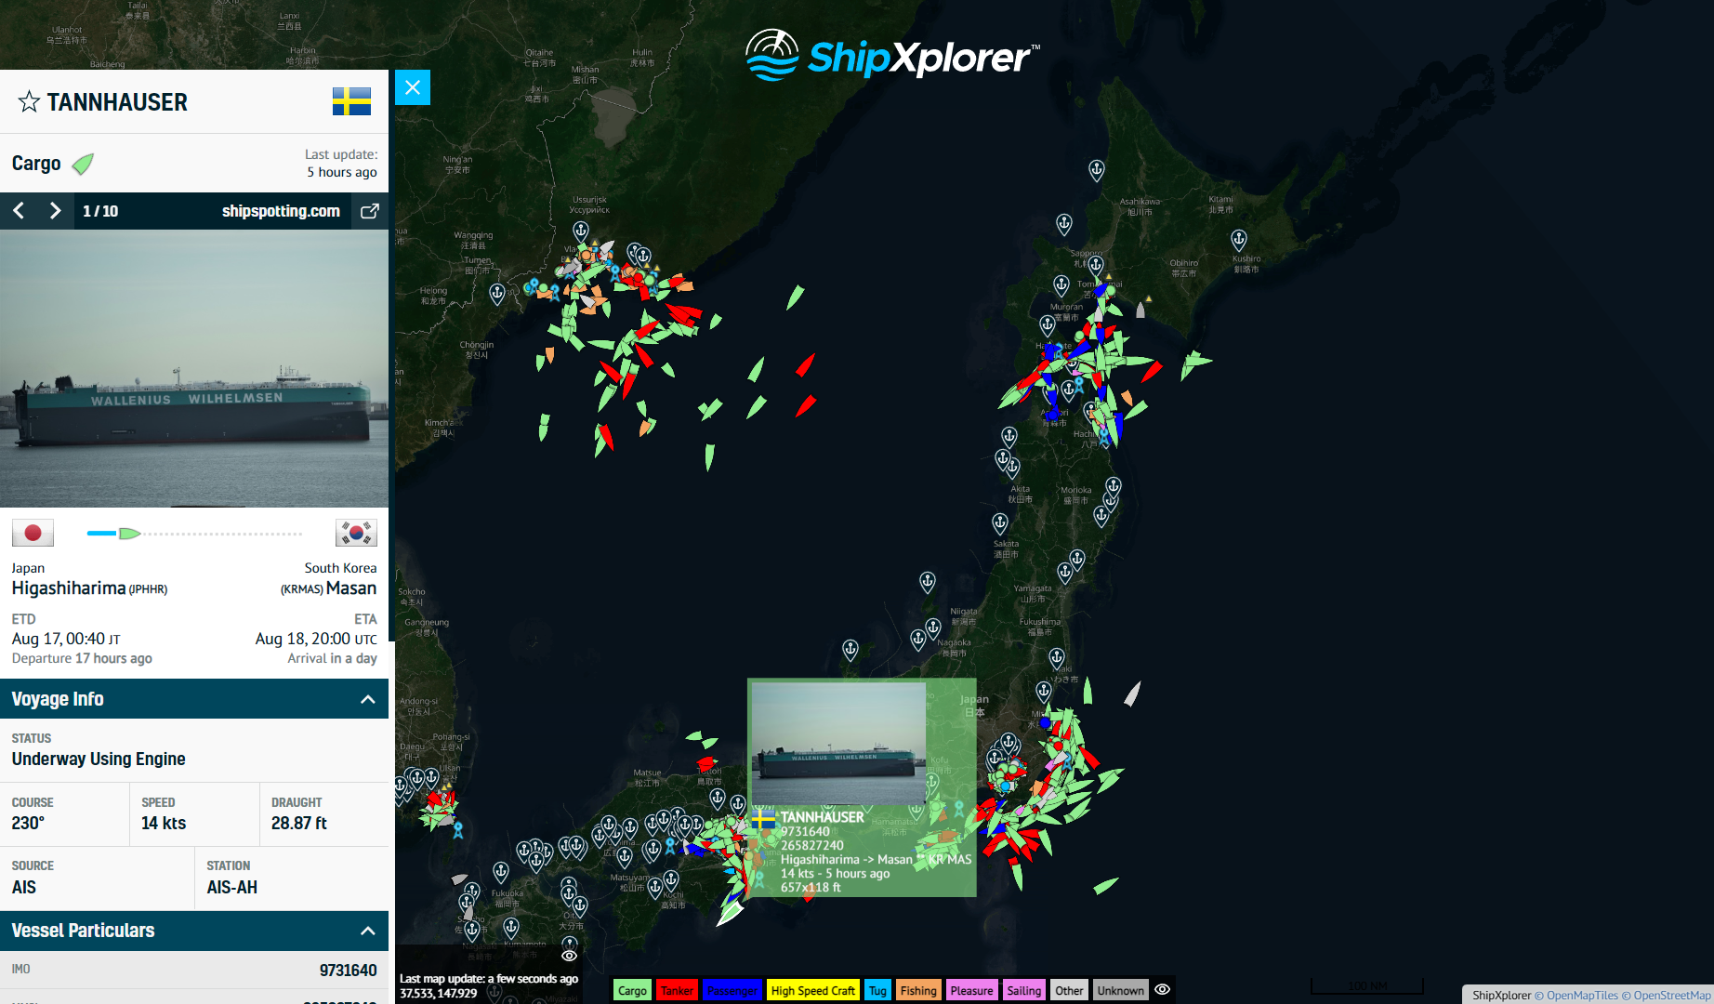Screen dimensions: 1714x1004
Task: Toggle map update info eye icon
Action: click(569, 956)
